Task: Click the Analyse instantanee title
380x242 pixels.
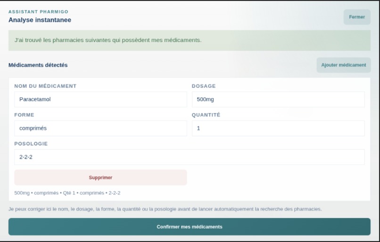Action: 40,20
